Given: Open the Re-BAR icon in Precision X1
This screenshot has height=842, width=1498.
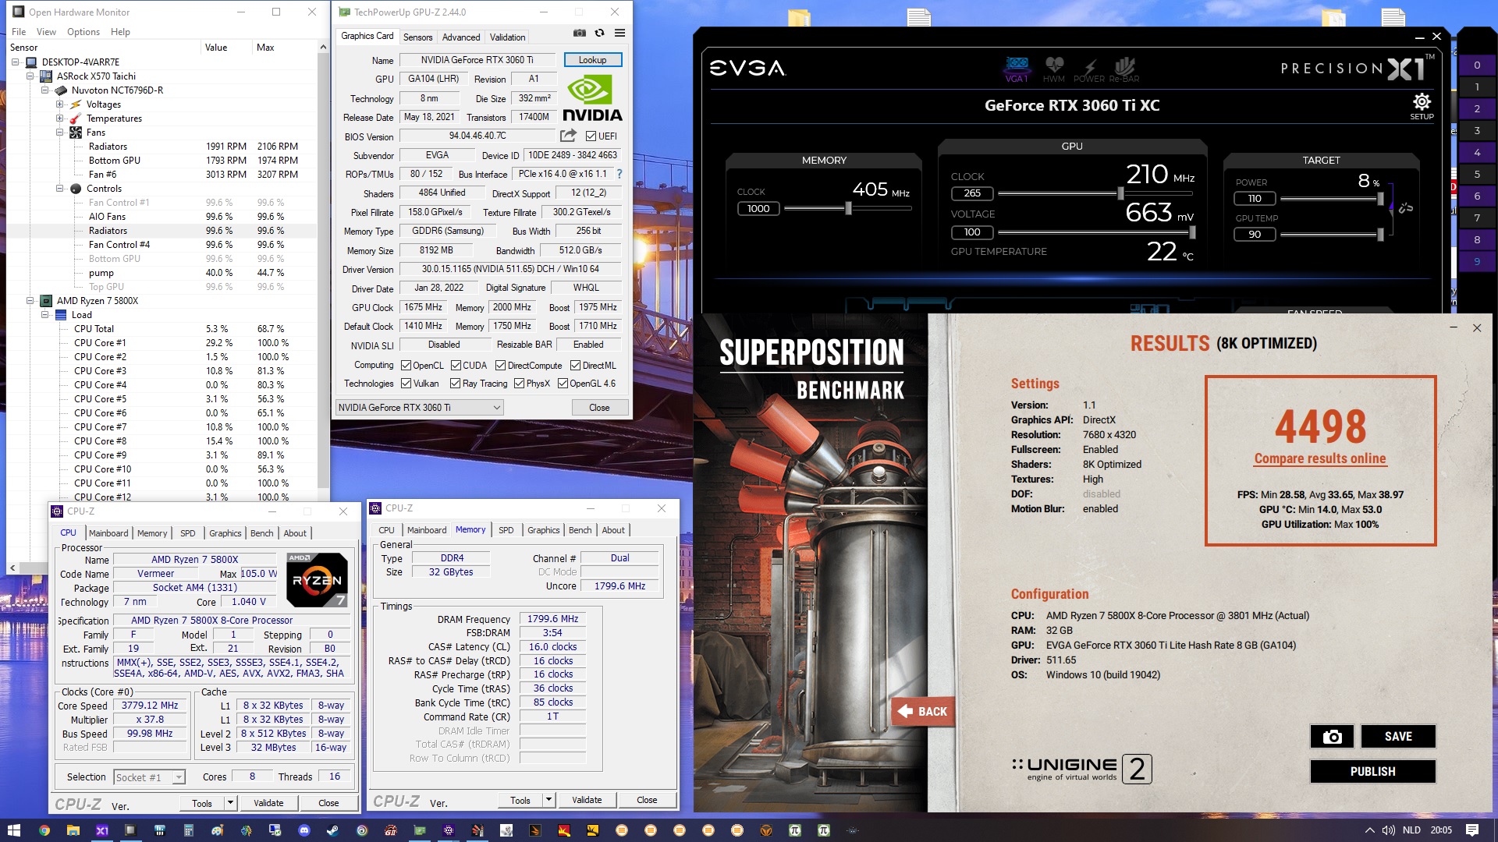Looking at the screenshot, I should 1124,69.
